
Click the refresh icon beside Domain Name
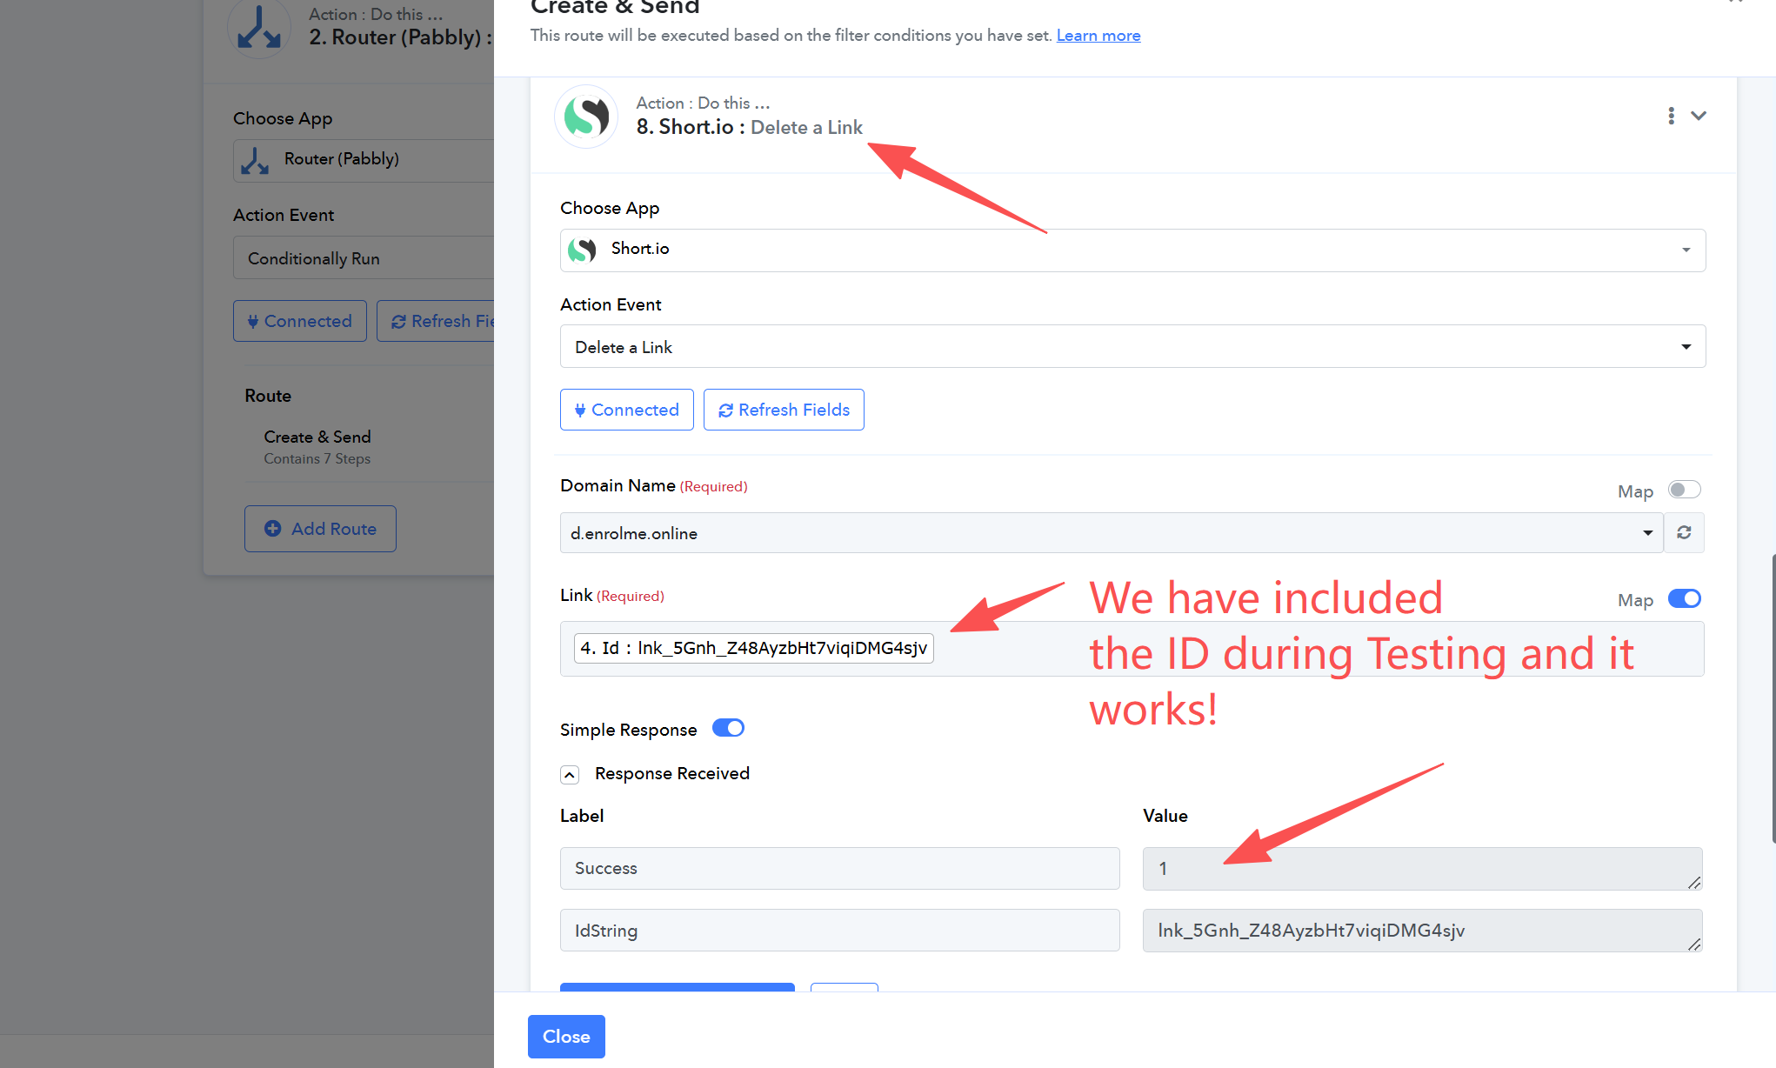pos(1684,532)
